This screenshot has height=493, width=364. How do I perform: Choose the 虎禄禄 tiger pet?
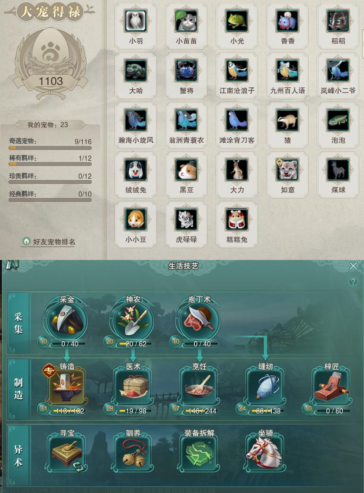pos(186,219)
